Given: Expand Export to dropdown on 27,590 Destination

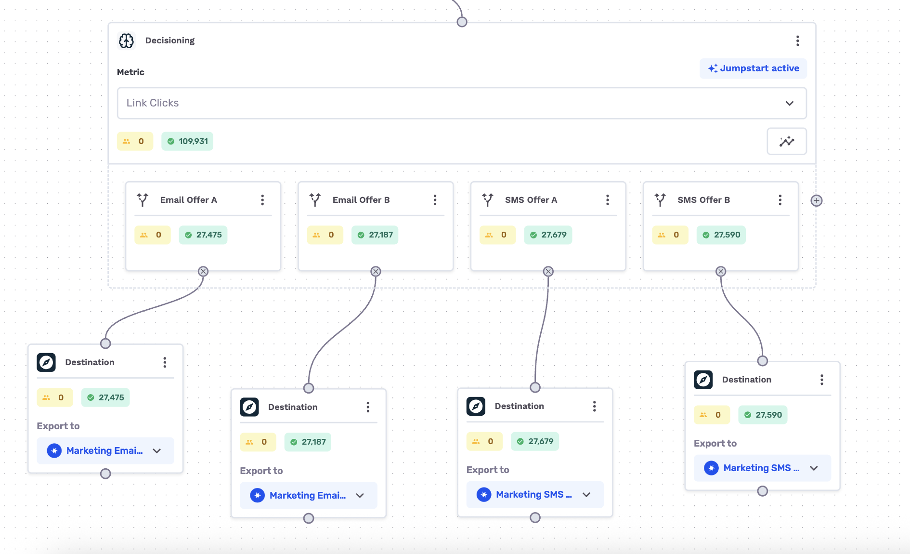Looking at the screenshot, I should [762, 468].
